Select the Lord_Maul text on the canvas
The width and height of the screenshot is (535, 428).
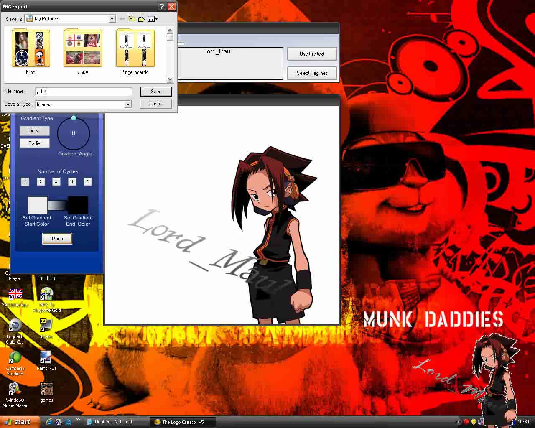coord(209,250)
